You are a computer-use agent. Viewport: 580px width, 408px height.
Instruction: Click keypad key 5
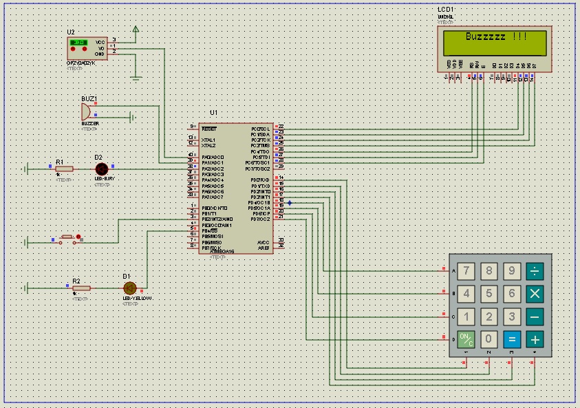[x=488, y=294]
